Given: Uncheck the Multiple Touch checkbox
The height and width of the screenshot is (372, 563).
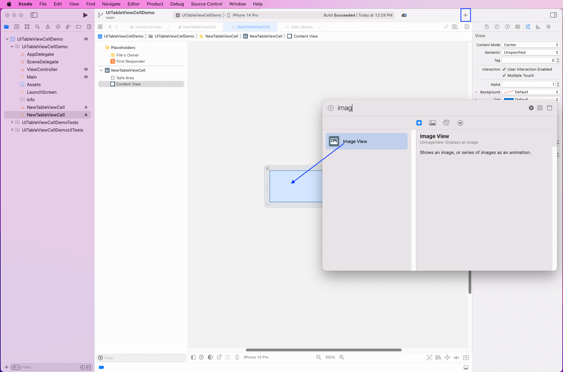Looking at the screenshot, I should (x=504, y=75).
